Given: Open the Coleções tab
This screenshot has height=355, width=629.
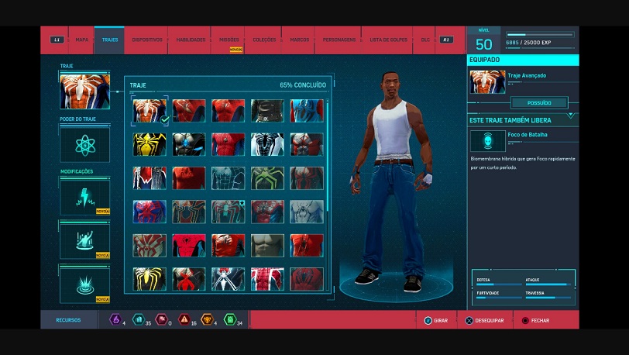Looking at the screenshot, I should [264, 40].
